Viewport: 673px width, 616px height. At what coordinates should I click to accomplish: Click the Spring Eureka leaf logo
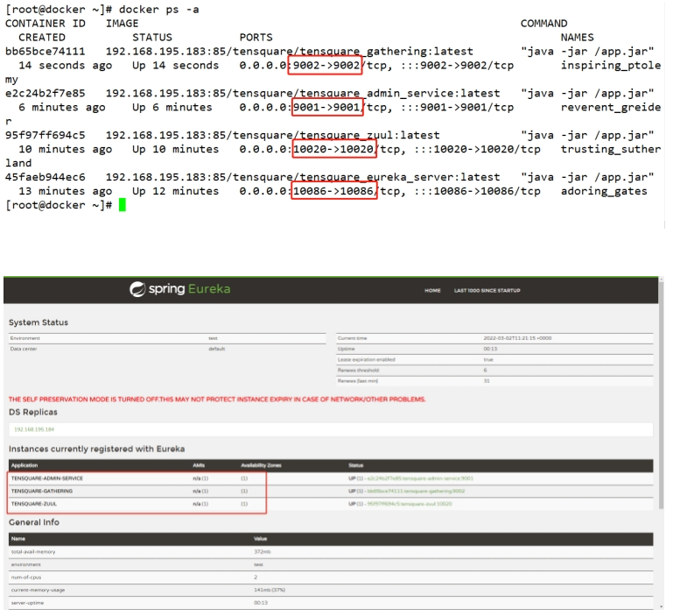(x=137, y=289)
